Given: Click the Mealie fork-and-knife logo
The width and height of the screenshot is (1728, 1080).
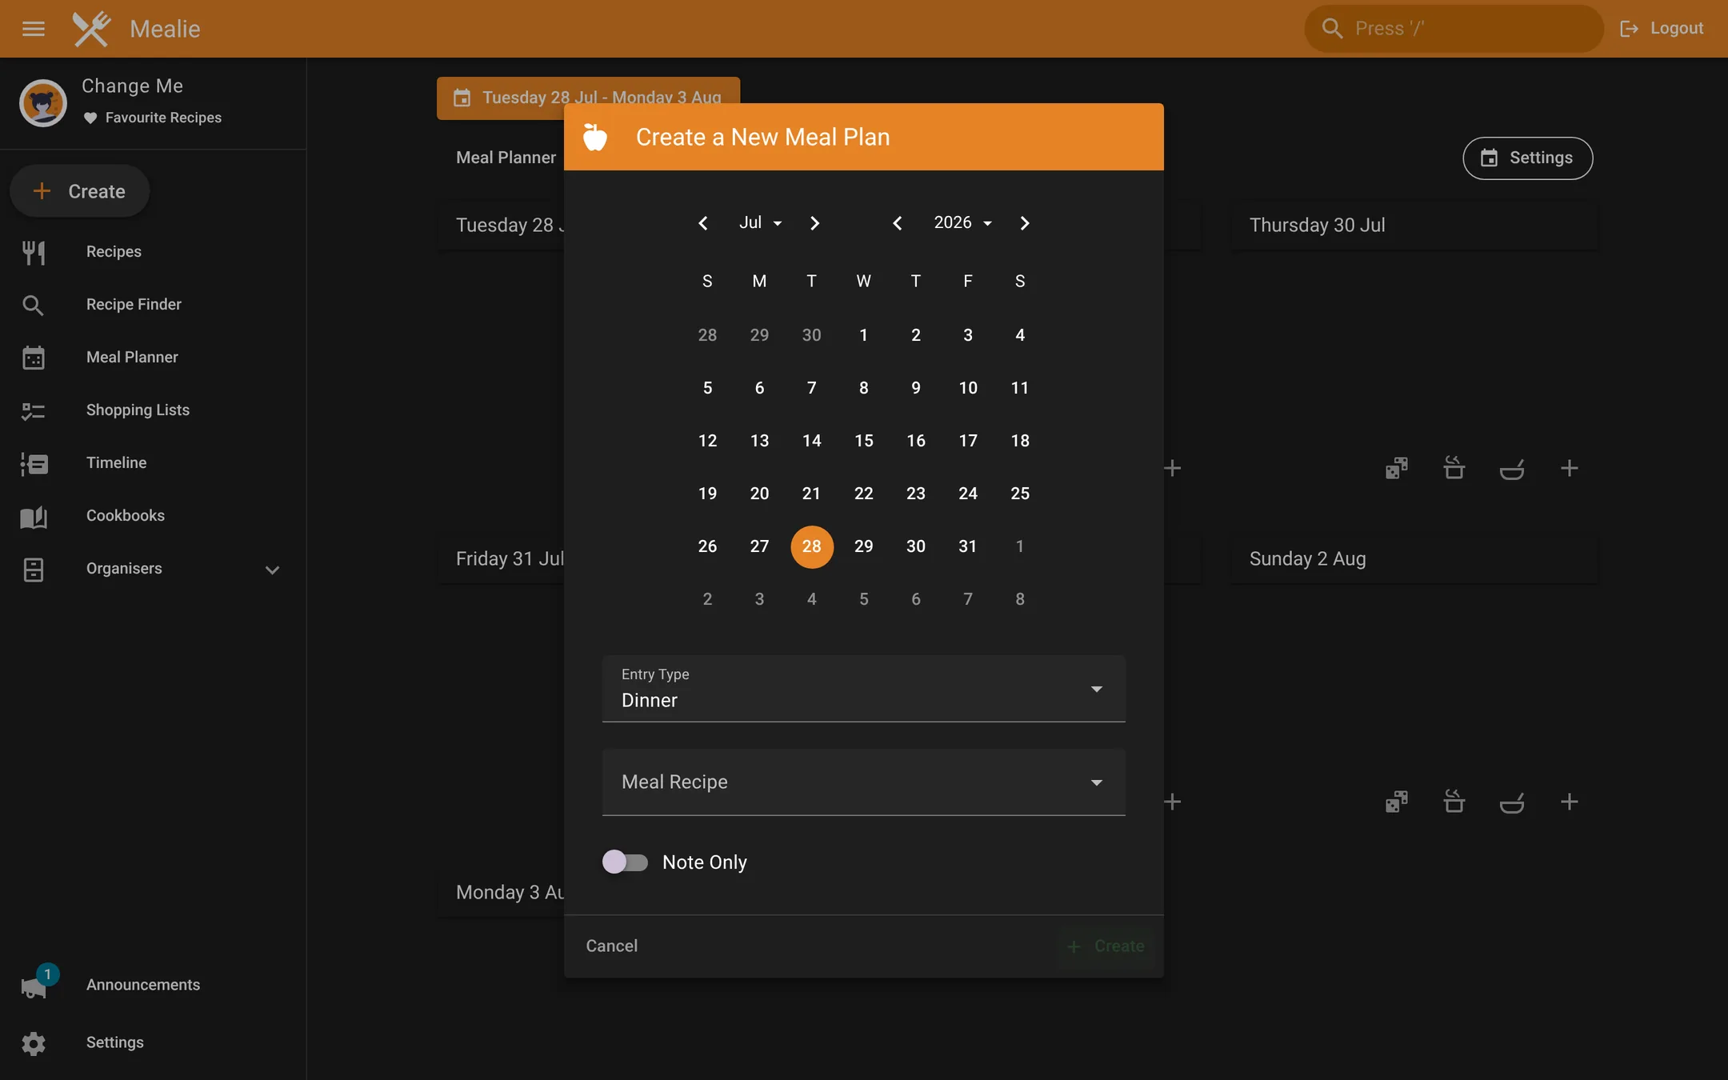Looking at the screenshot, I should [x=92, y=29].
